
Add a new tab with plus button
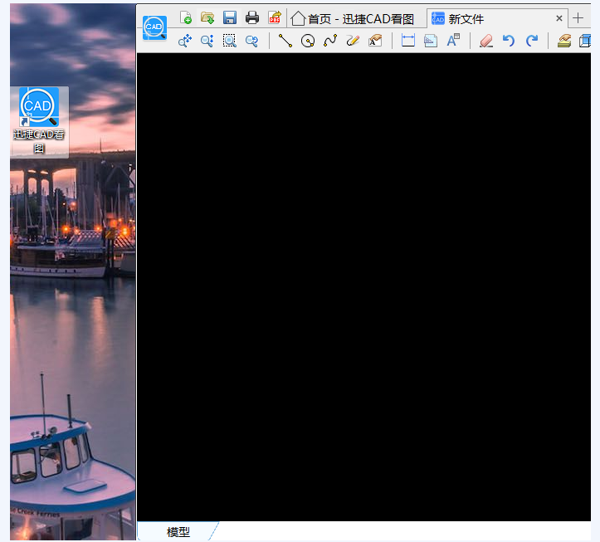click(x=578, y=18)
